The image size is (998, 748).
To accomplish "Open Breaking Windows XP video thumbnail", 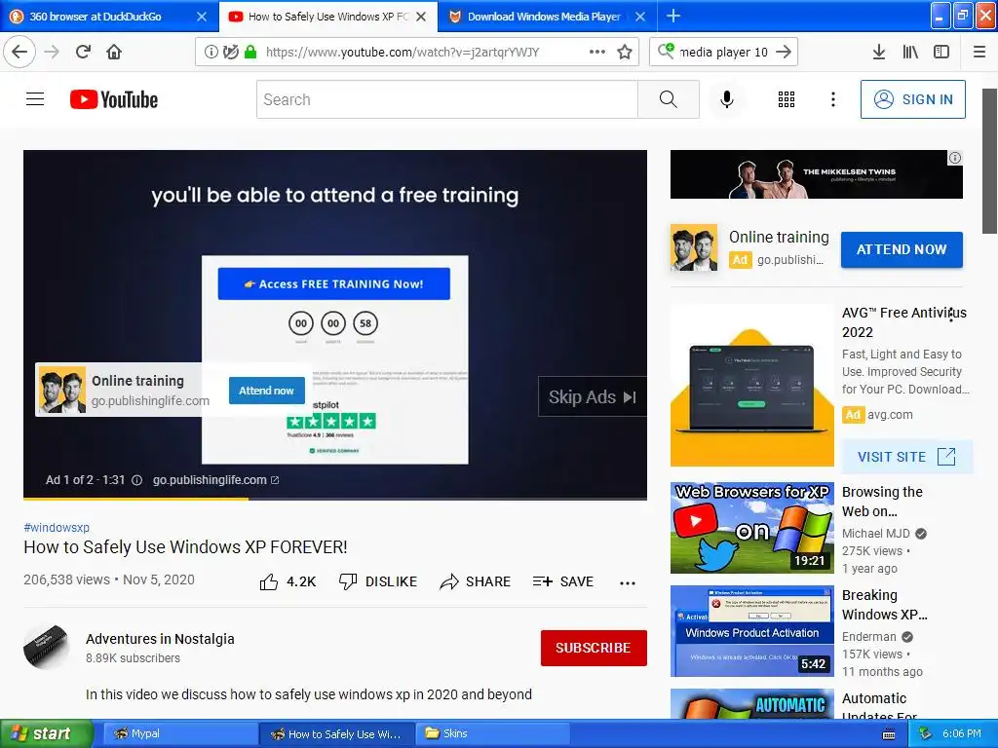I will [x=751, y=631].
